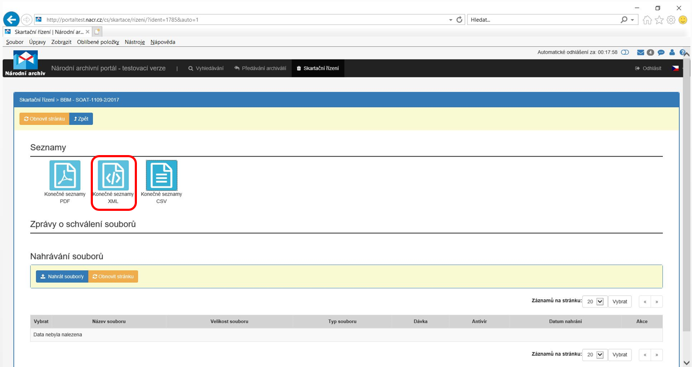Click the top Vybrat button
The width and height of the screenshot is (692, 367).
click(x=620, y=302)
